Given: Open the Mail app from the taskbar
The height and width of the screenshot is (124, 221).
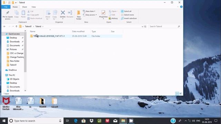Looking at the screenshot, I should coord(115,121).
